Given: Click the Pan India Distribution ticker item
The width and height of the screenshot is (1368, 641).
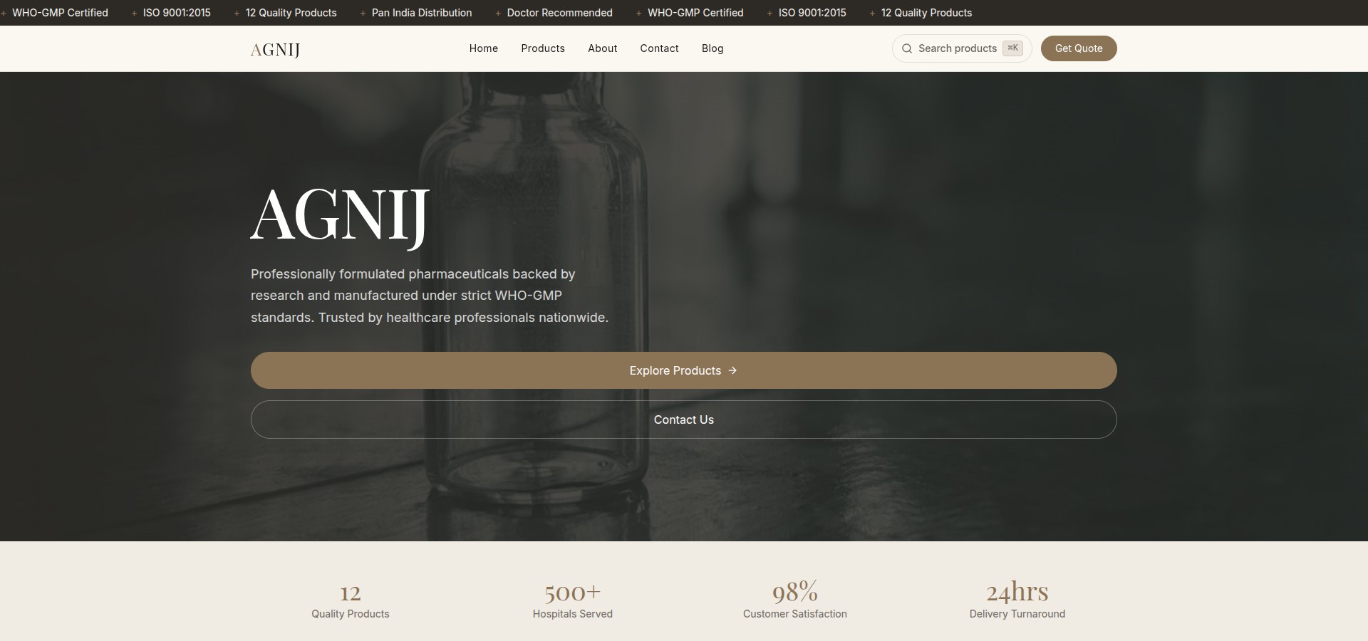Looking at the screenshot, I should pos(422,13).
